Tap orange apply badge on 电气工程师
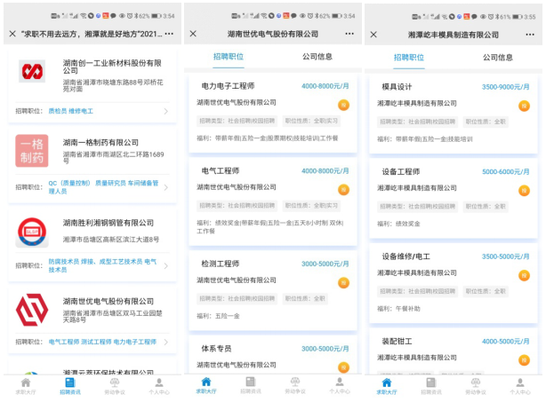Image resolution: width=546 pixels, height=402 pixels. pos(343,190)
